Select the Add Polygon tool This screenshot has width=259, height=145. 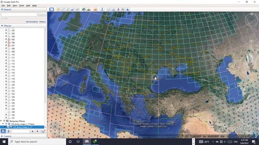[63, 9]
